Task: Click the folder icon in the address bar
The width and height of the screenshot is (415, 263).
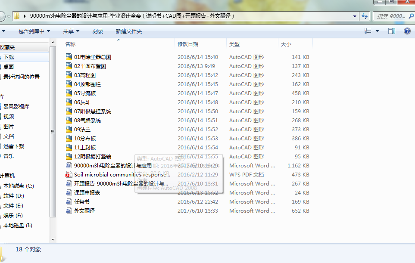Action: coord(16,16)
